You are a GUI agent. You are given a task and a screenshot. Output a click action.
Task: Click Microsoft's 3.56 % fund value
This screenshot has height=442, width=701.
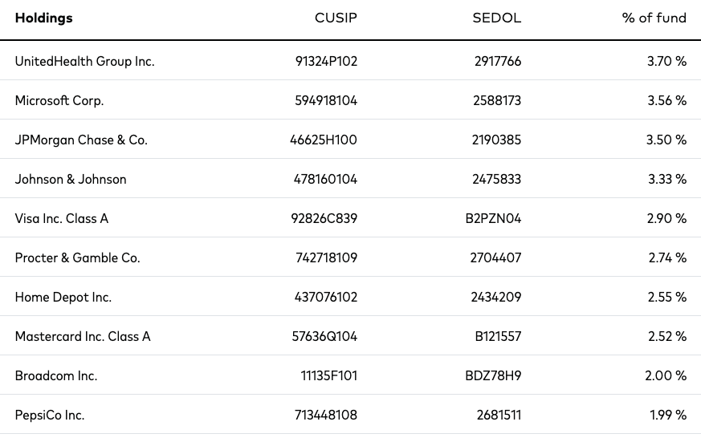667,100
